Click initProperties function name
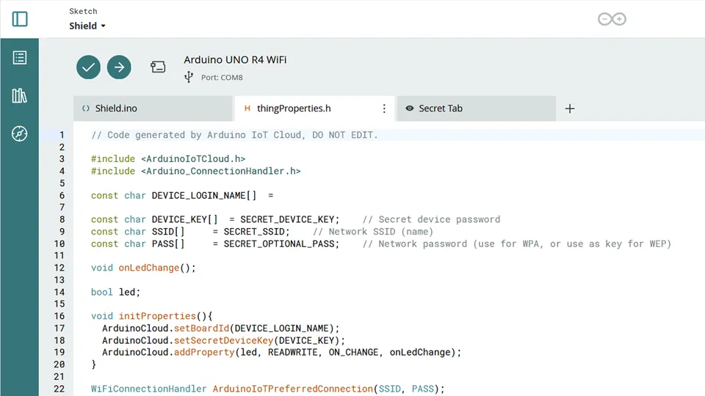The image size is (705, 396). (157, 316)
